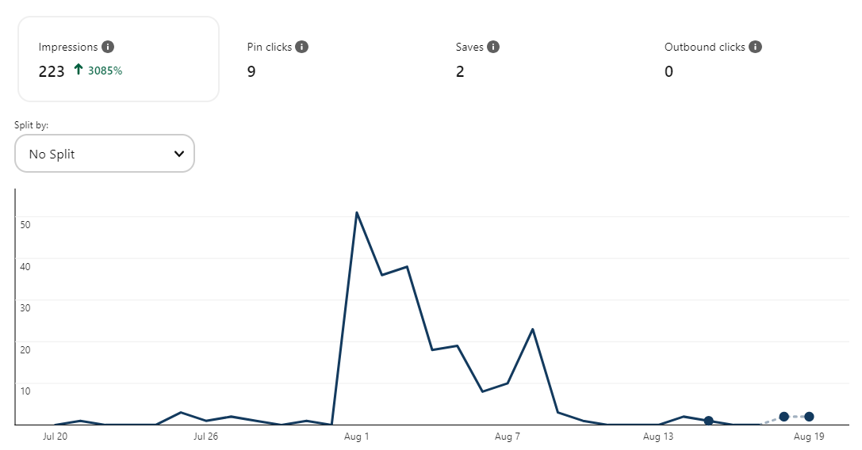Expand the Split by chevron arrow

point(179,154)
